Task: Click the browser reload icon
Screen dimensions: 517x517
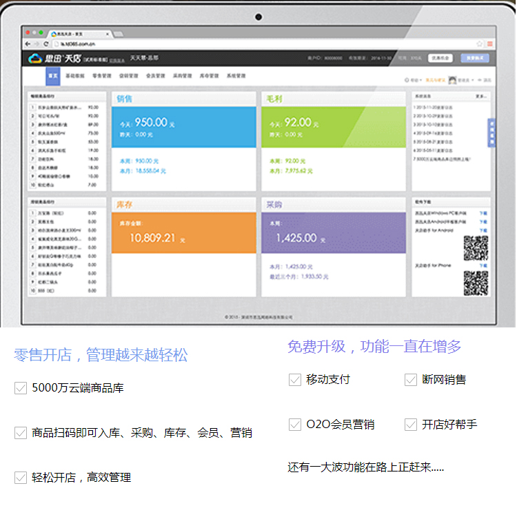Action: point(43,43)
